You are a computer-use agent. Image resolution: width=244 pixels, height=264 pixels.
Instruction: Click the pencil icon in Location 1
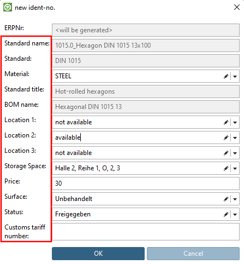226,122
